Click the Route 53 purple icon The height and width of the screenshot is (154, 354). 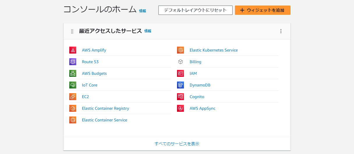[x=73, y=62]
